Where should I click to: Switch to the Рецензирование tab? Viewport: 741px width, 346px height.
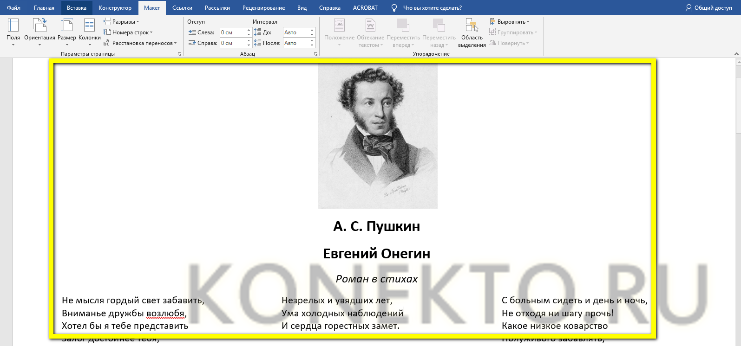pyautogui.click(x=263, y=8)
